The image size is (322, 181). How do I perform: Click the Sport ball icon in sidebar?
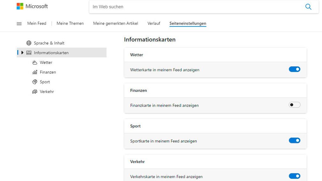(35, 82)
